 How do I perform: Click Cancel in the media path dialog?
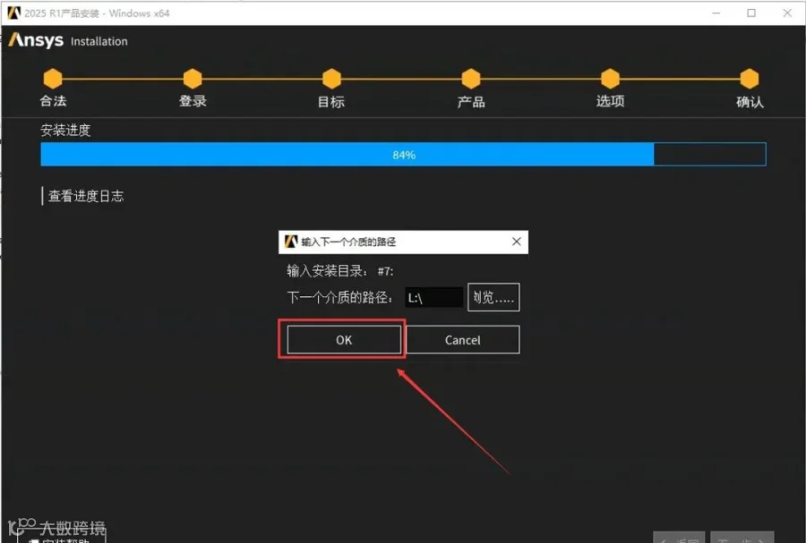(x=463, y=340)
